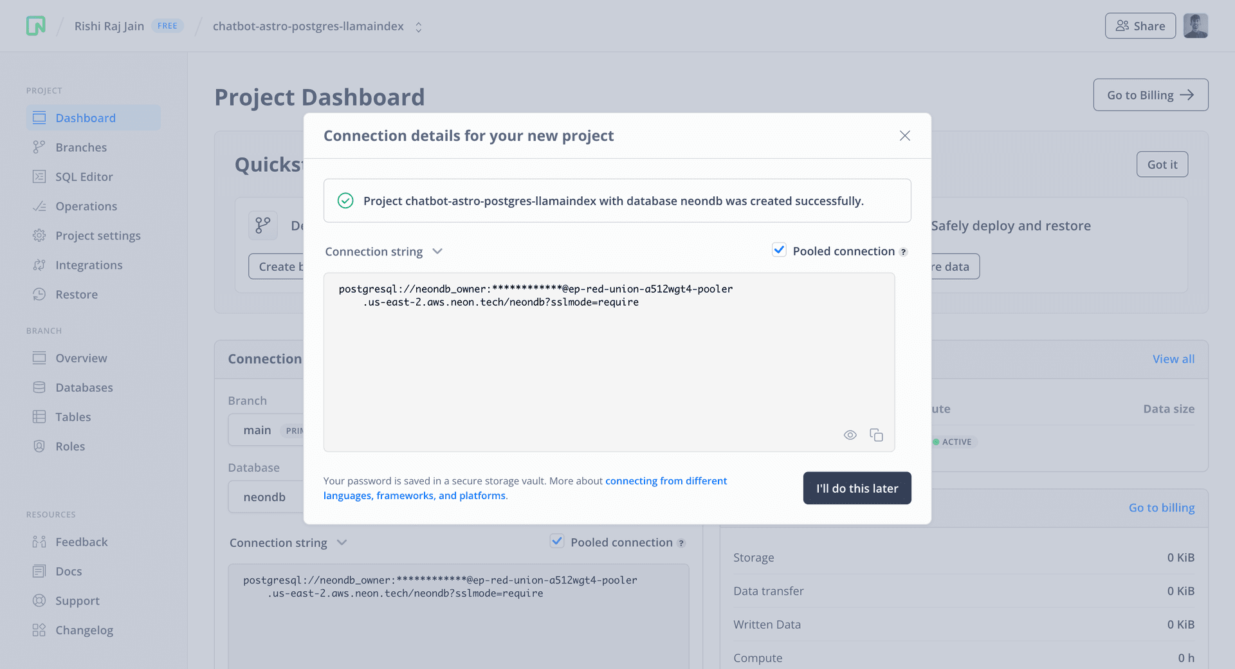Open Project settings from sidebar

[x=98, y=235]
